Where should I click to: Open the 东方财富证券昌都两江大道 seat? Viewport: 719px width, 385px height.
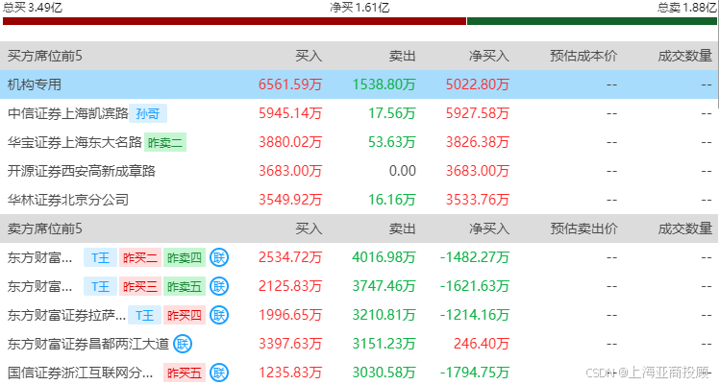[88, 345]
